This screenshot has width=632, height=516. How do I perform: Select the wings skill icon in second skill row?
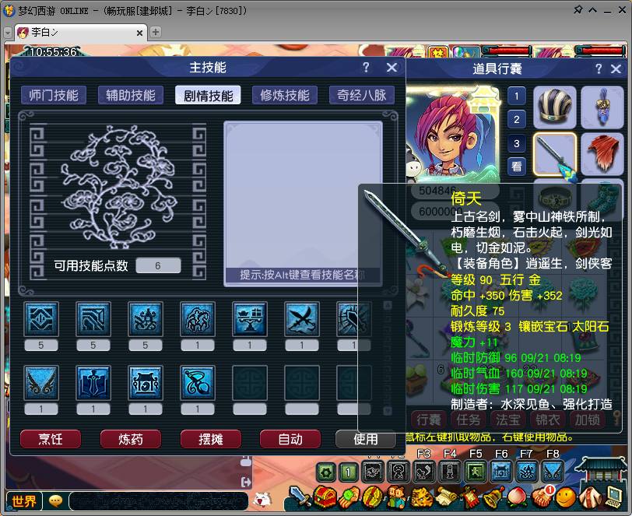point(41,383)
